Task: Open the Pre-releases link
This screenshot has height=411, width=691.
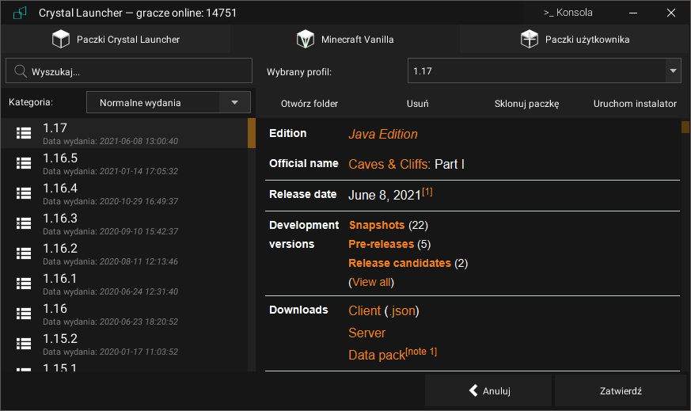Action: point(382,244)
